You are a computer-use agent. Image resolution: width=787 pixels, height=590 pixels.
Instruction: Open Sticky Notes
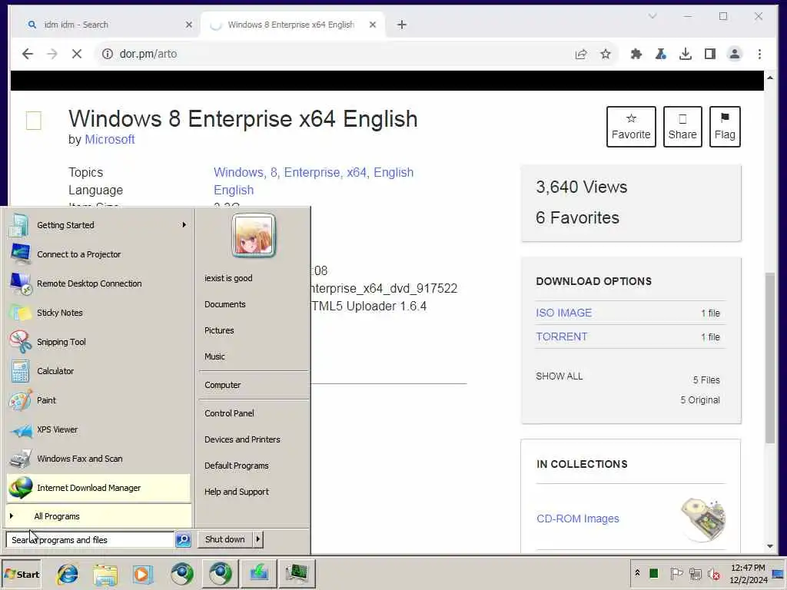tap(98, 313)
